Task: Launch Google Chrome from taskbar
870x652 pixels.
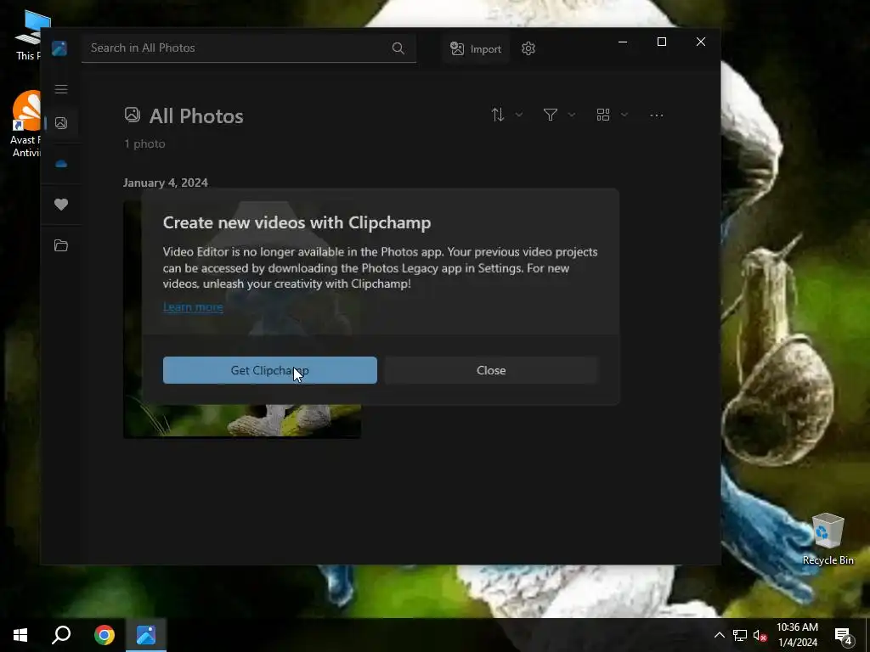Action: 105,635
